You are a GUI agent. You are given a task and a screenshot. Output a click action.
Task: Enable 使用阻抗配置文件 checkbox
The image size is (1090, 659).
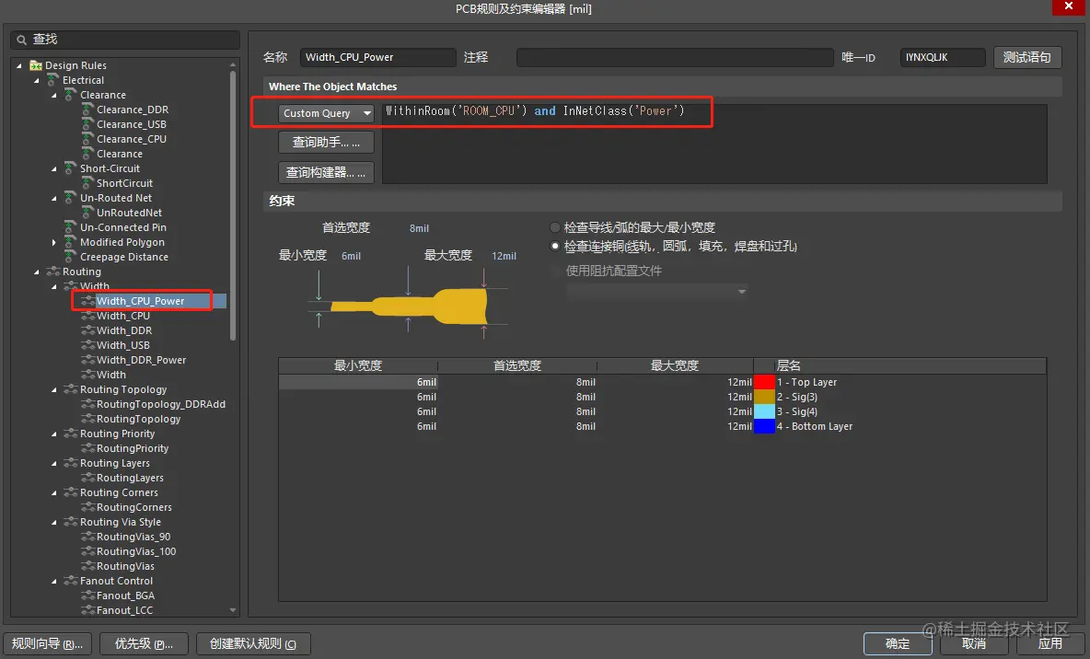pyautogui.click(x=555, y=271)
